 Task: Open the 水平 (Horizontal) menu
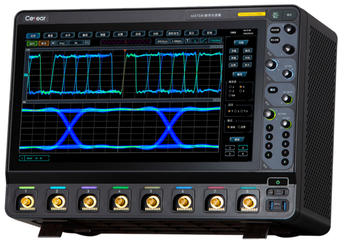[x=68, y=35]
